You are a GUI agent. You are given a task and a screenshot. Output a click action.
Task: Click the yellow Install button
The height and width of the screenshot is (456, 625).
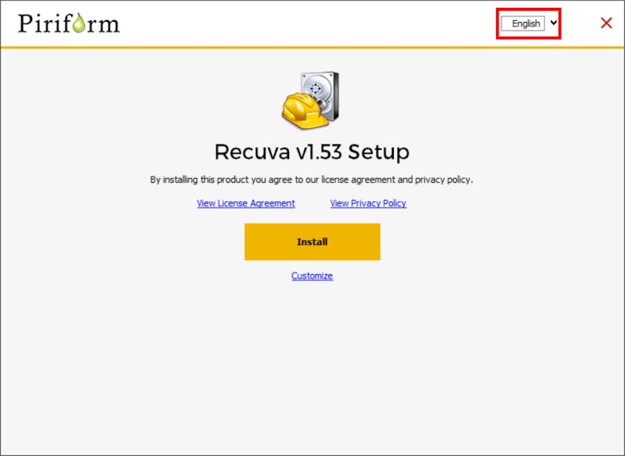[x=312, y=242]
